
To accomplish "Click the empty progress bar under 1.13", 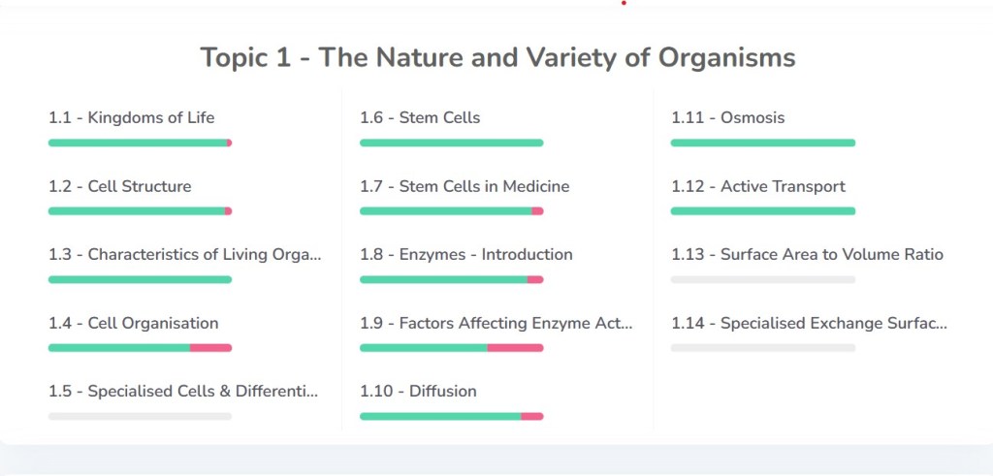I will click(763, 280).
